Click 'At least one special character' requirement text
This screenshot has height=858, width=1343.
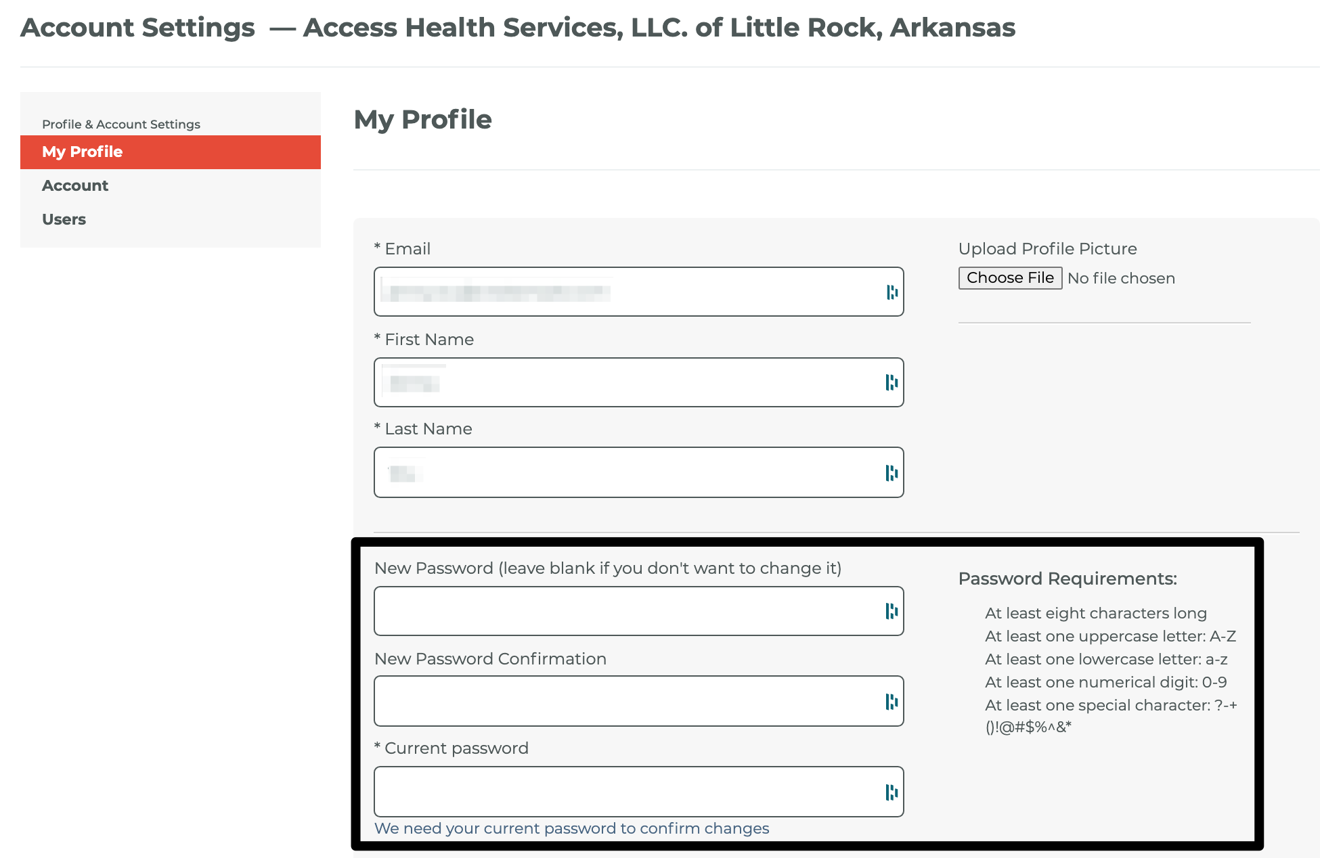1111,716
